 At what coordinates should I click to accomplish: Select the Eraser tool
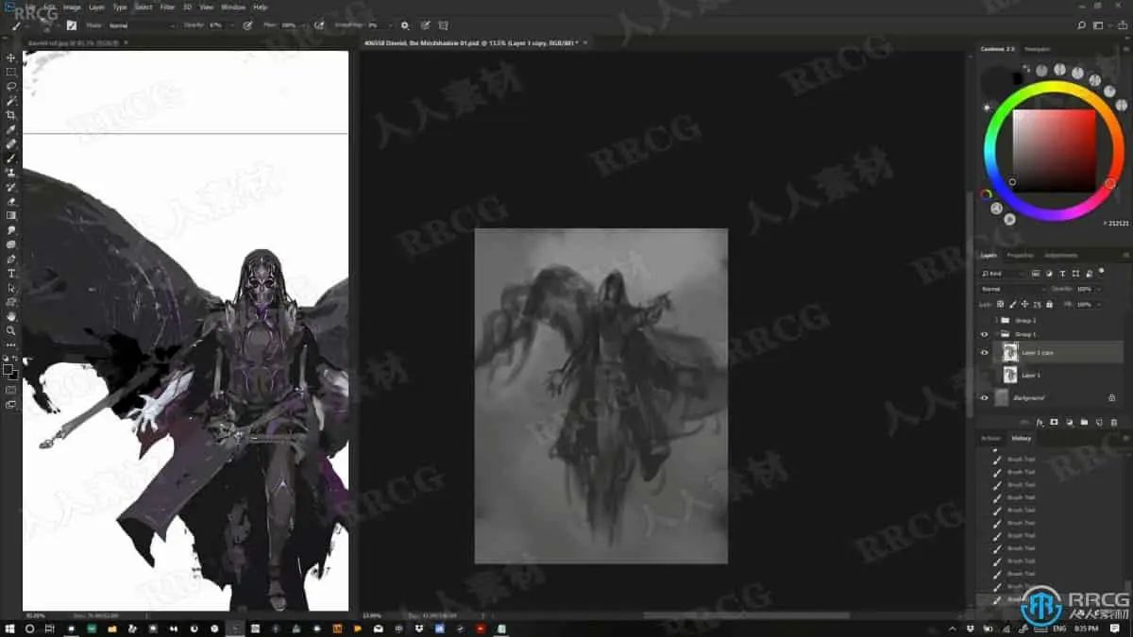[x=11, y=201]
